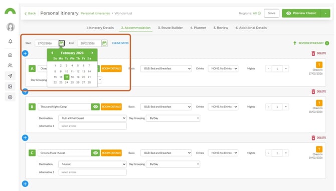Image resolution: width=336 pixels, height=191 pixels.
Task: Click the user avatar in sidebar
Action: (x=11, y=27)
